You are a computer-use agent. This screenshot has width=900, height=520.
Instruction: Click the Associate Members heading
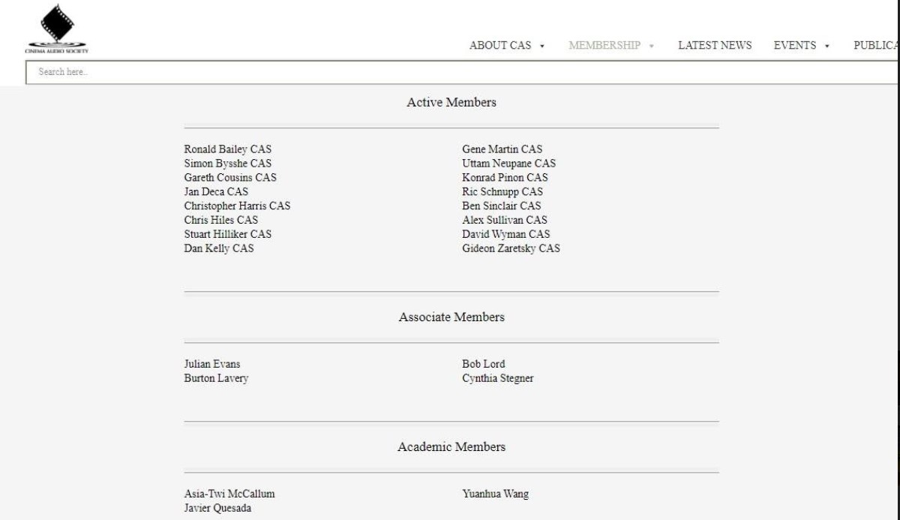(x=451, y=317)
